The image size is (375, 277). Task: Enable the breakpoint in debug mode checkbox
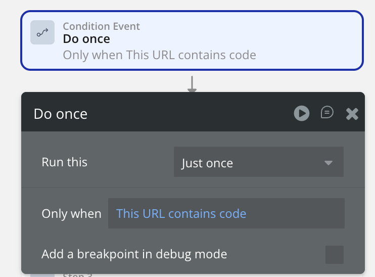point(334,254)
